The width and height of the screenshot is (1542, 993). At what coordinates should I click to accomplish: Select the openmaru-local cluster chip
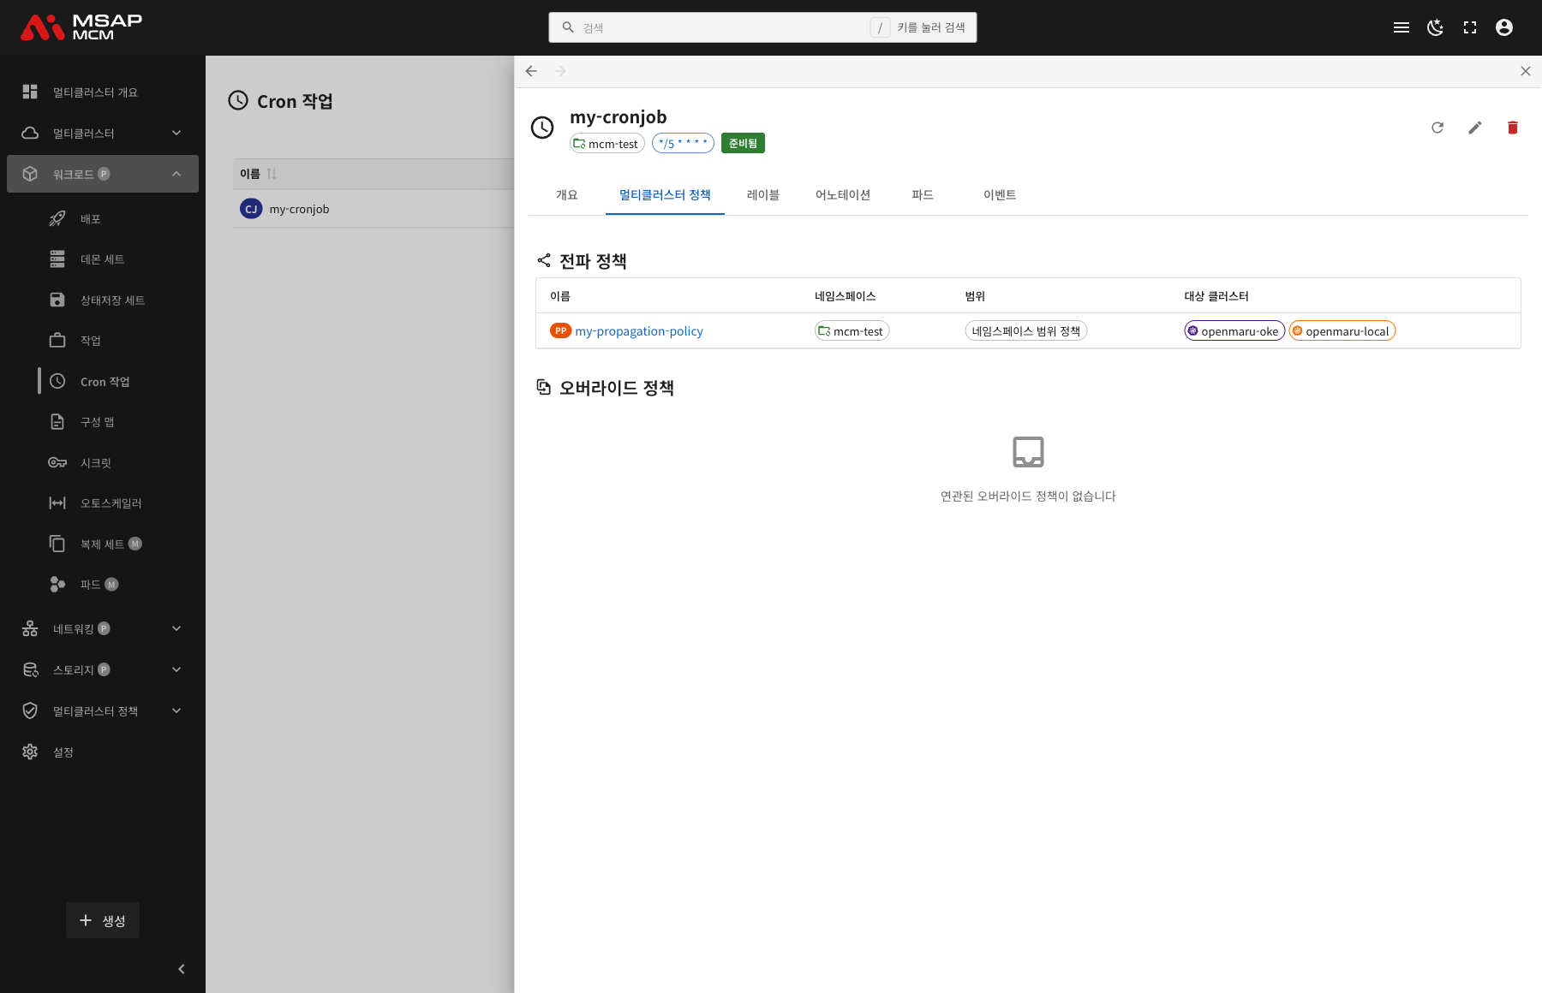pyautogui.click(x=1342, y=331)
